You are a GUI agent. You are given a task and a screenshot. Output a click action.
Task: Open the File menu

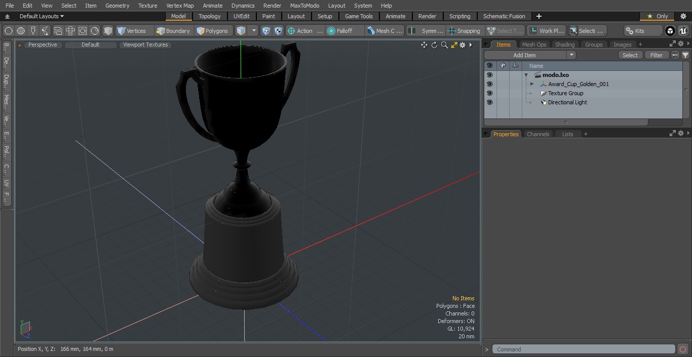10,6
